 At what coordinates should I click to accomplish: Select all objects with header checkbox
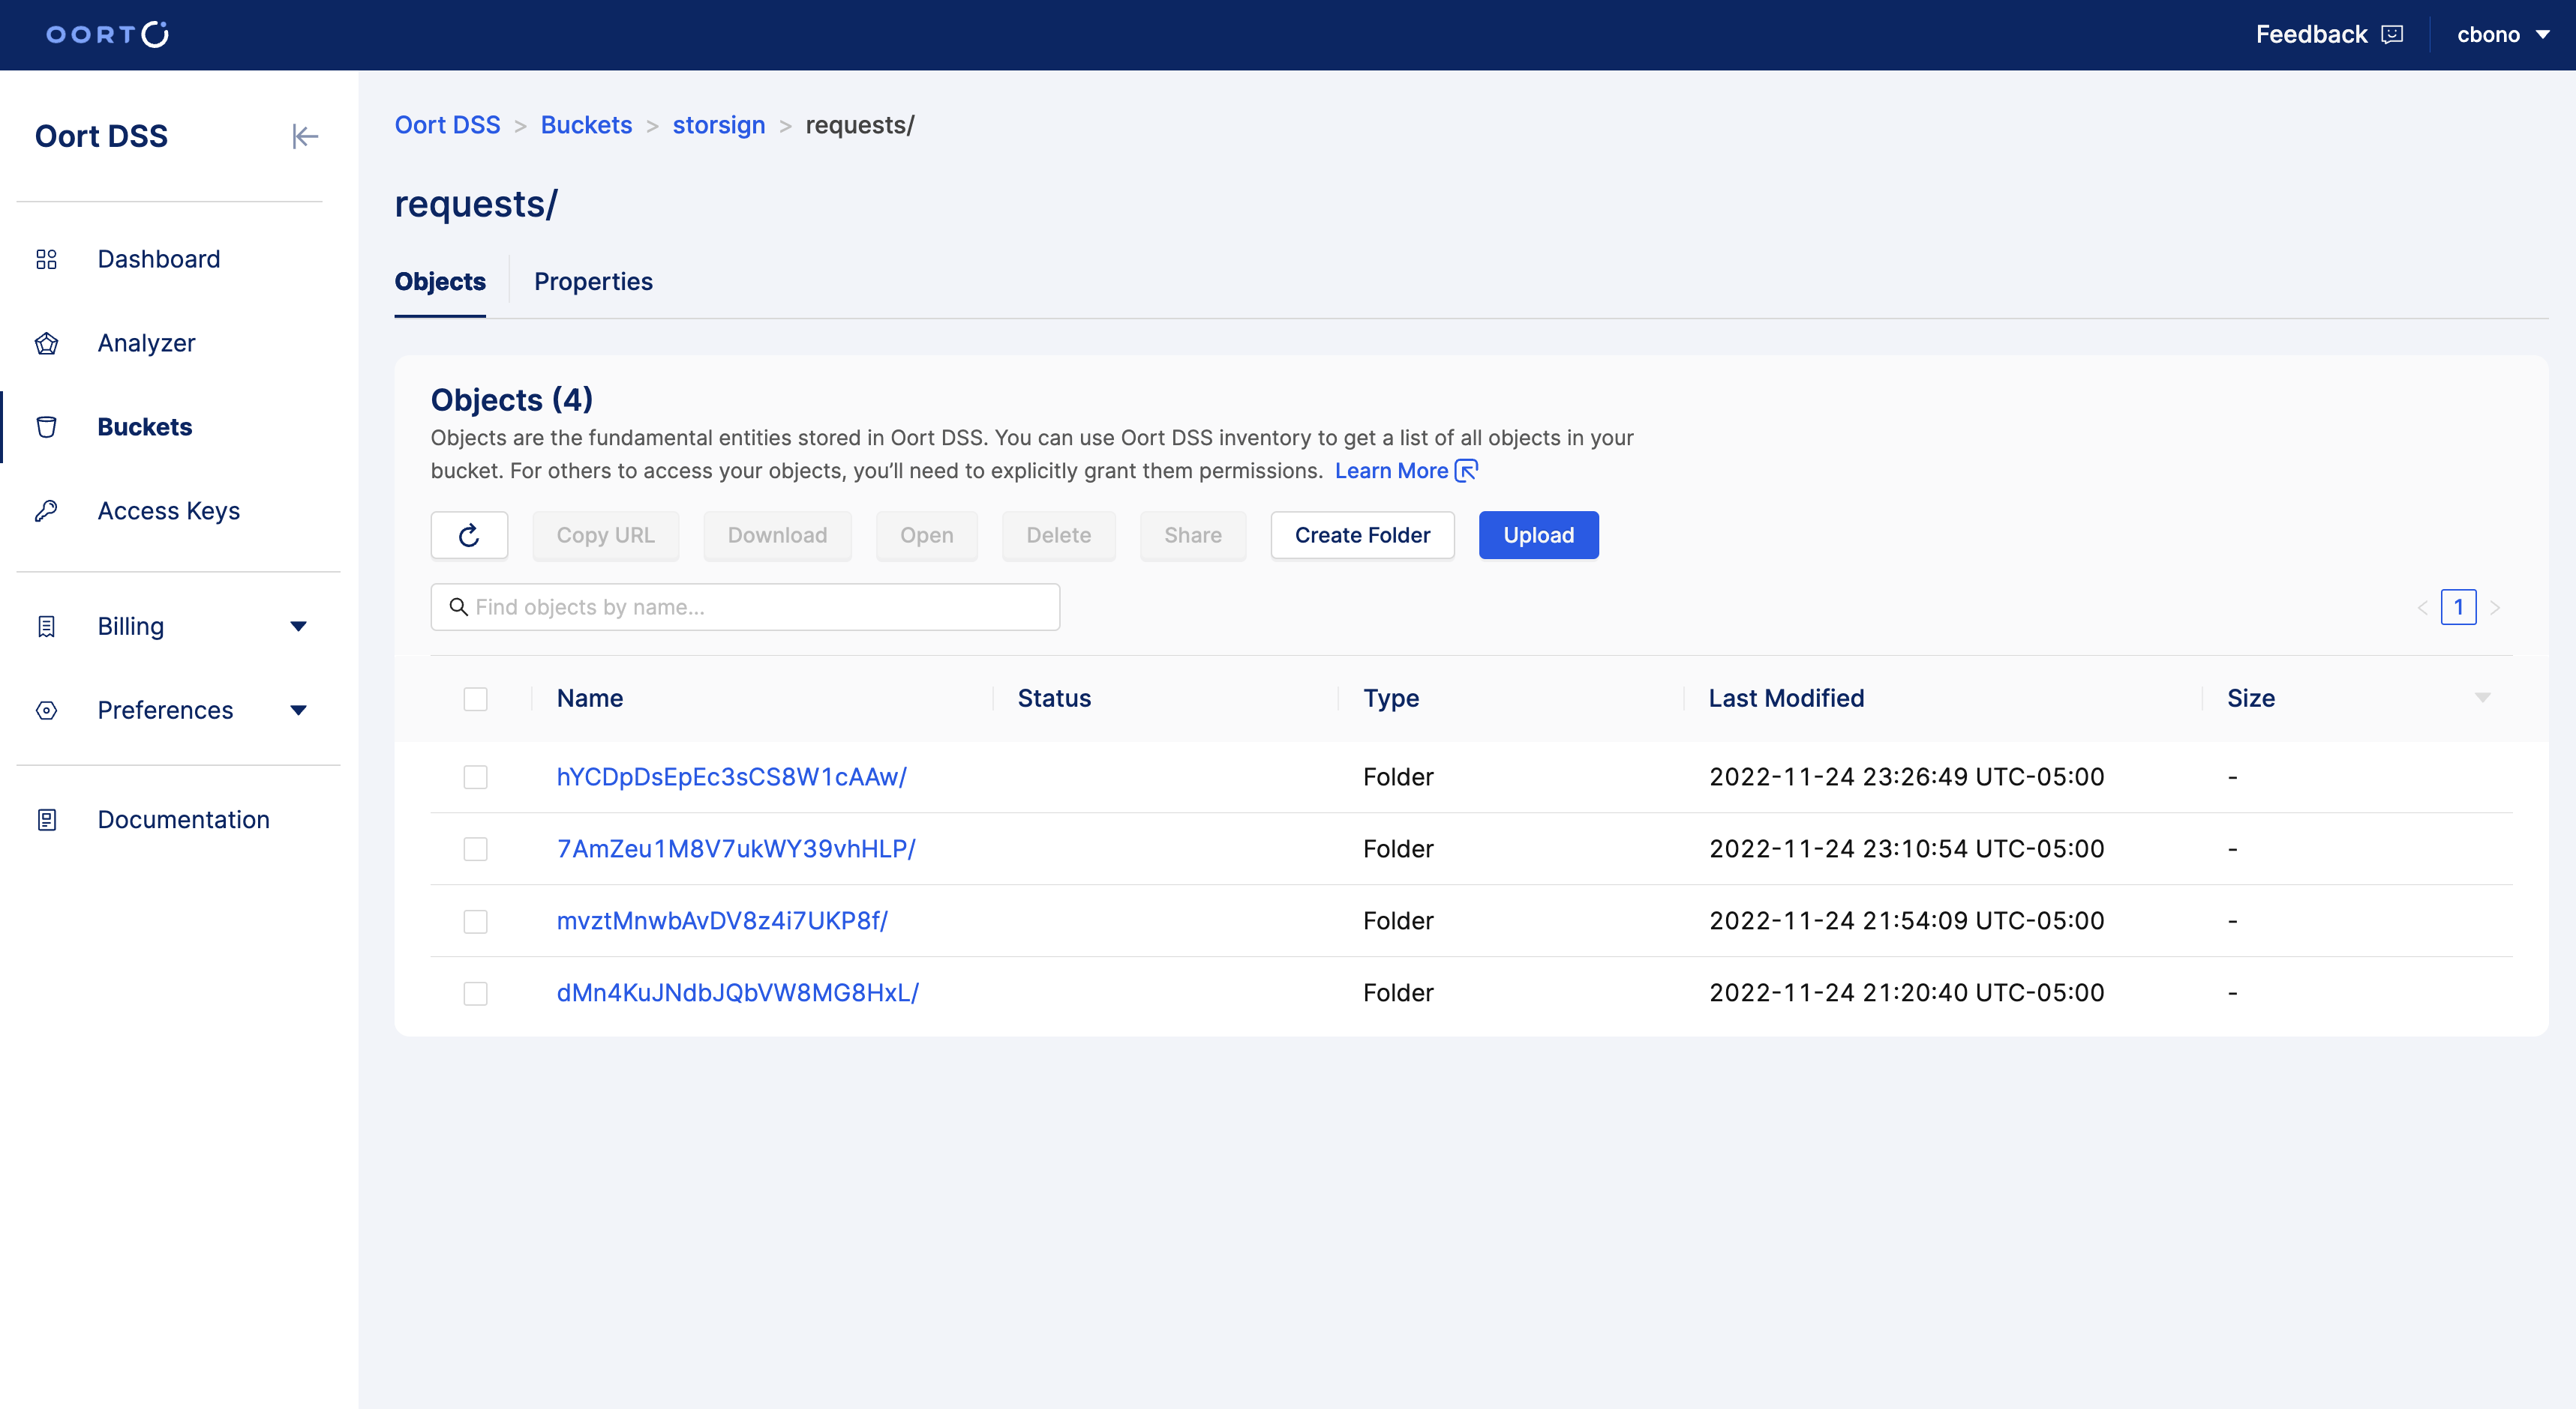(x=475, y=699)
